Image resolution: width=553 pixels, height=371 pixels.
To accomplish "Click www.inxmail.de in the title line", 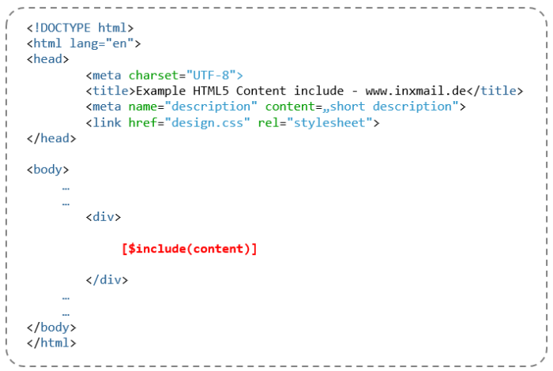I will click(416, 91).
